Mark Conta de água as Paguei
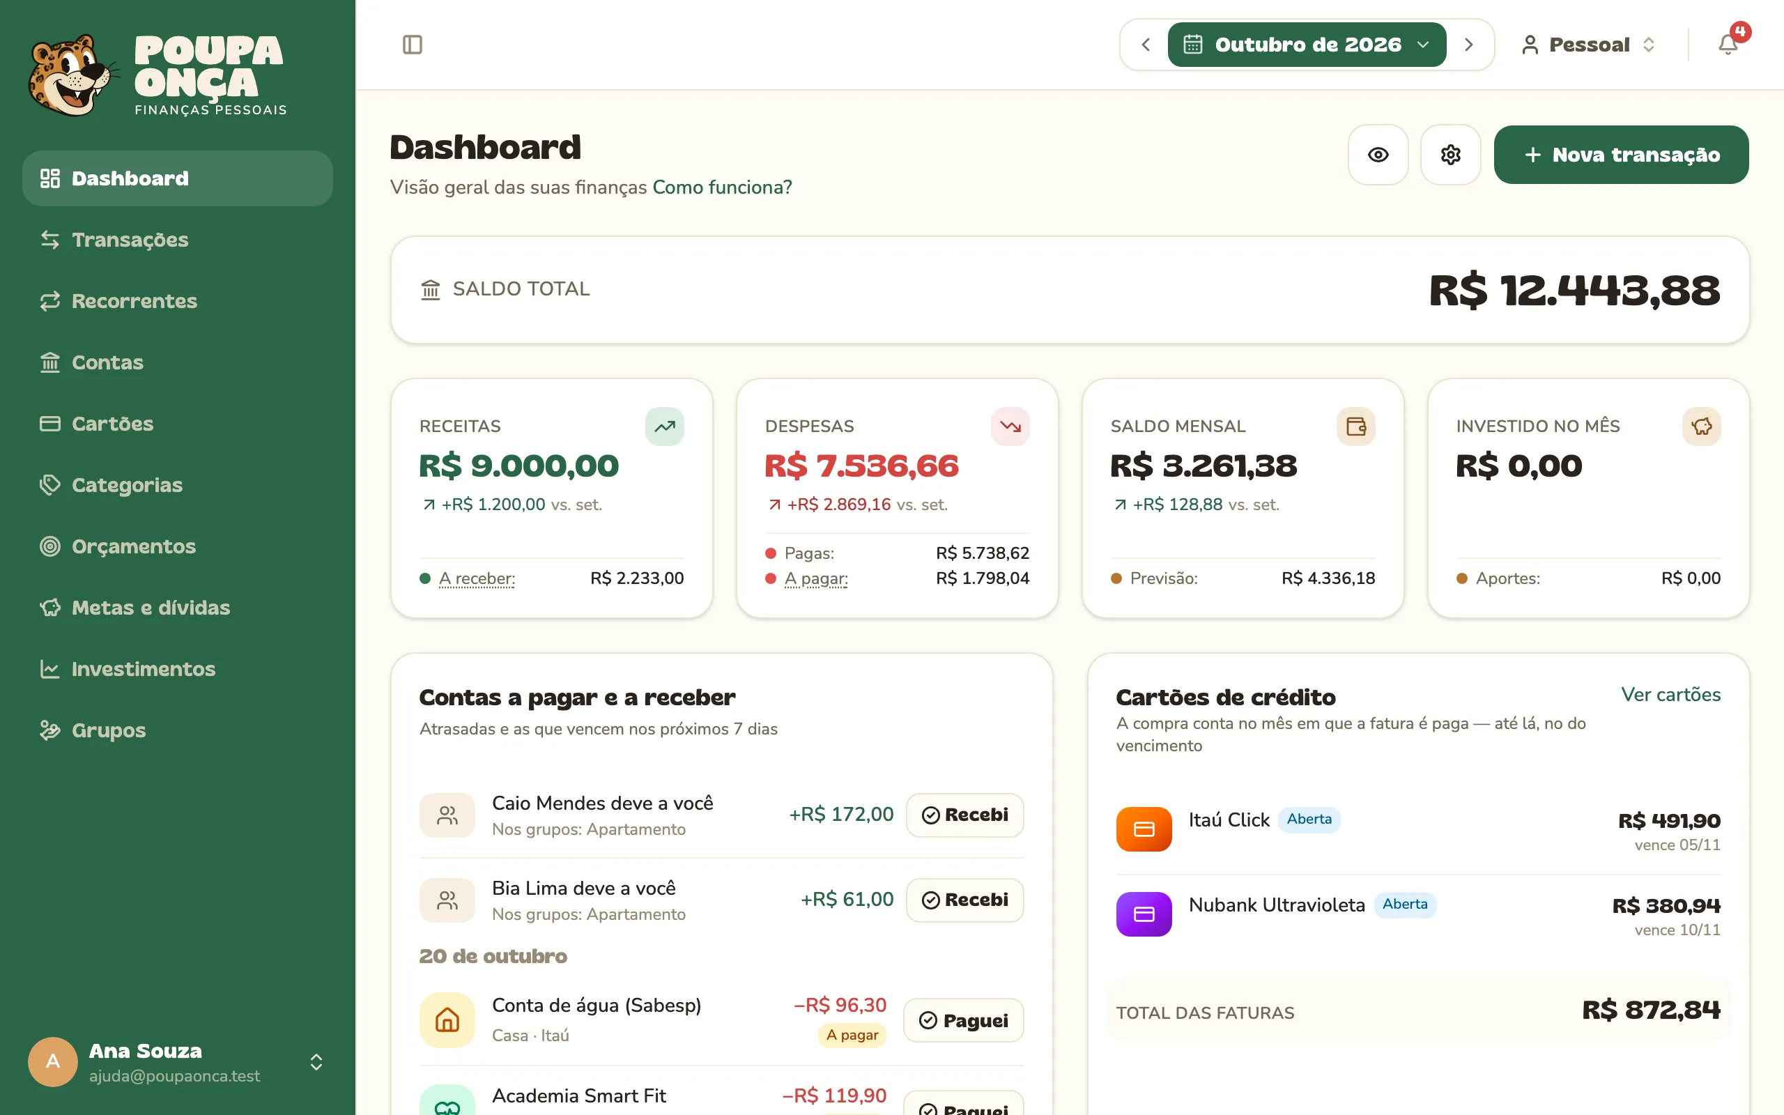The image size is (1784, 1115). coord(963,1020)
